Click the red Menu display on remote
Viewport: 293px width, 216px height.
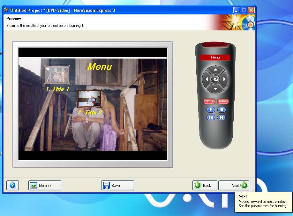point(215,57)
